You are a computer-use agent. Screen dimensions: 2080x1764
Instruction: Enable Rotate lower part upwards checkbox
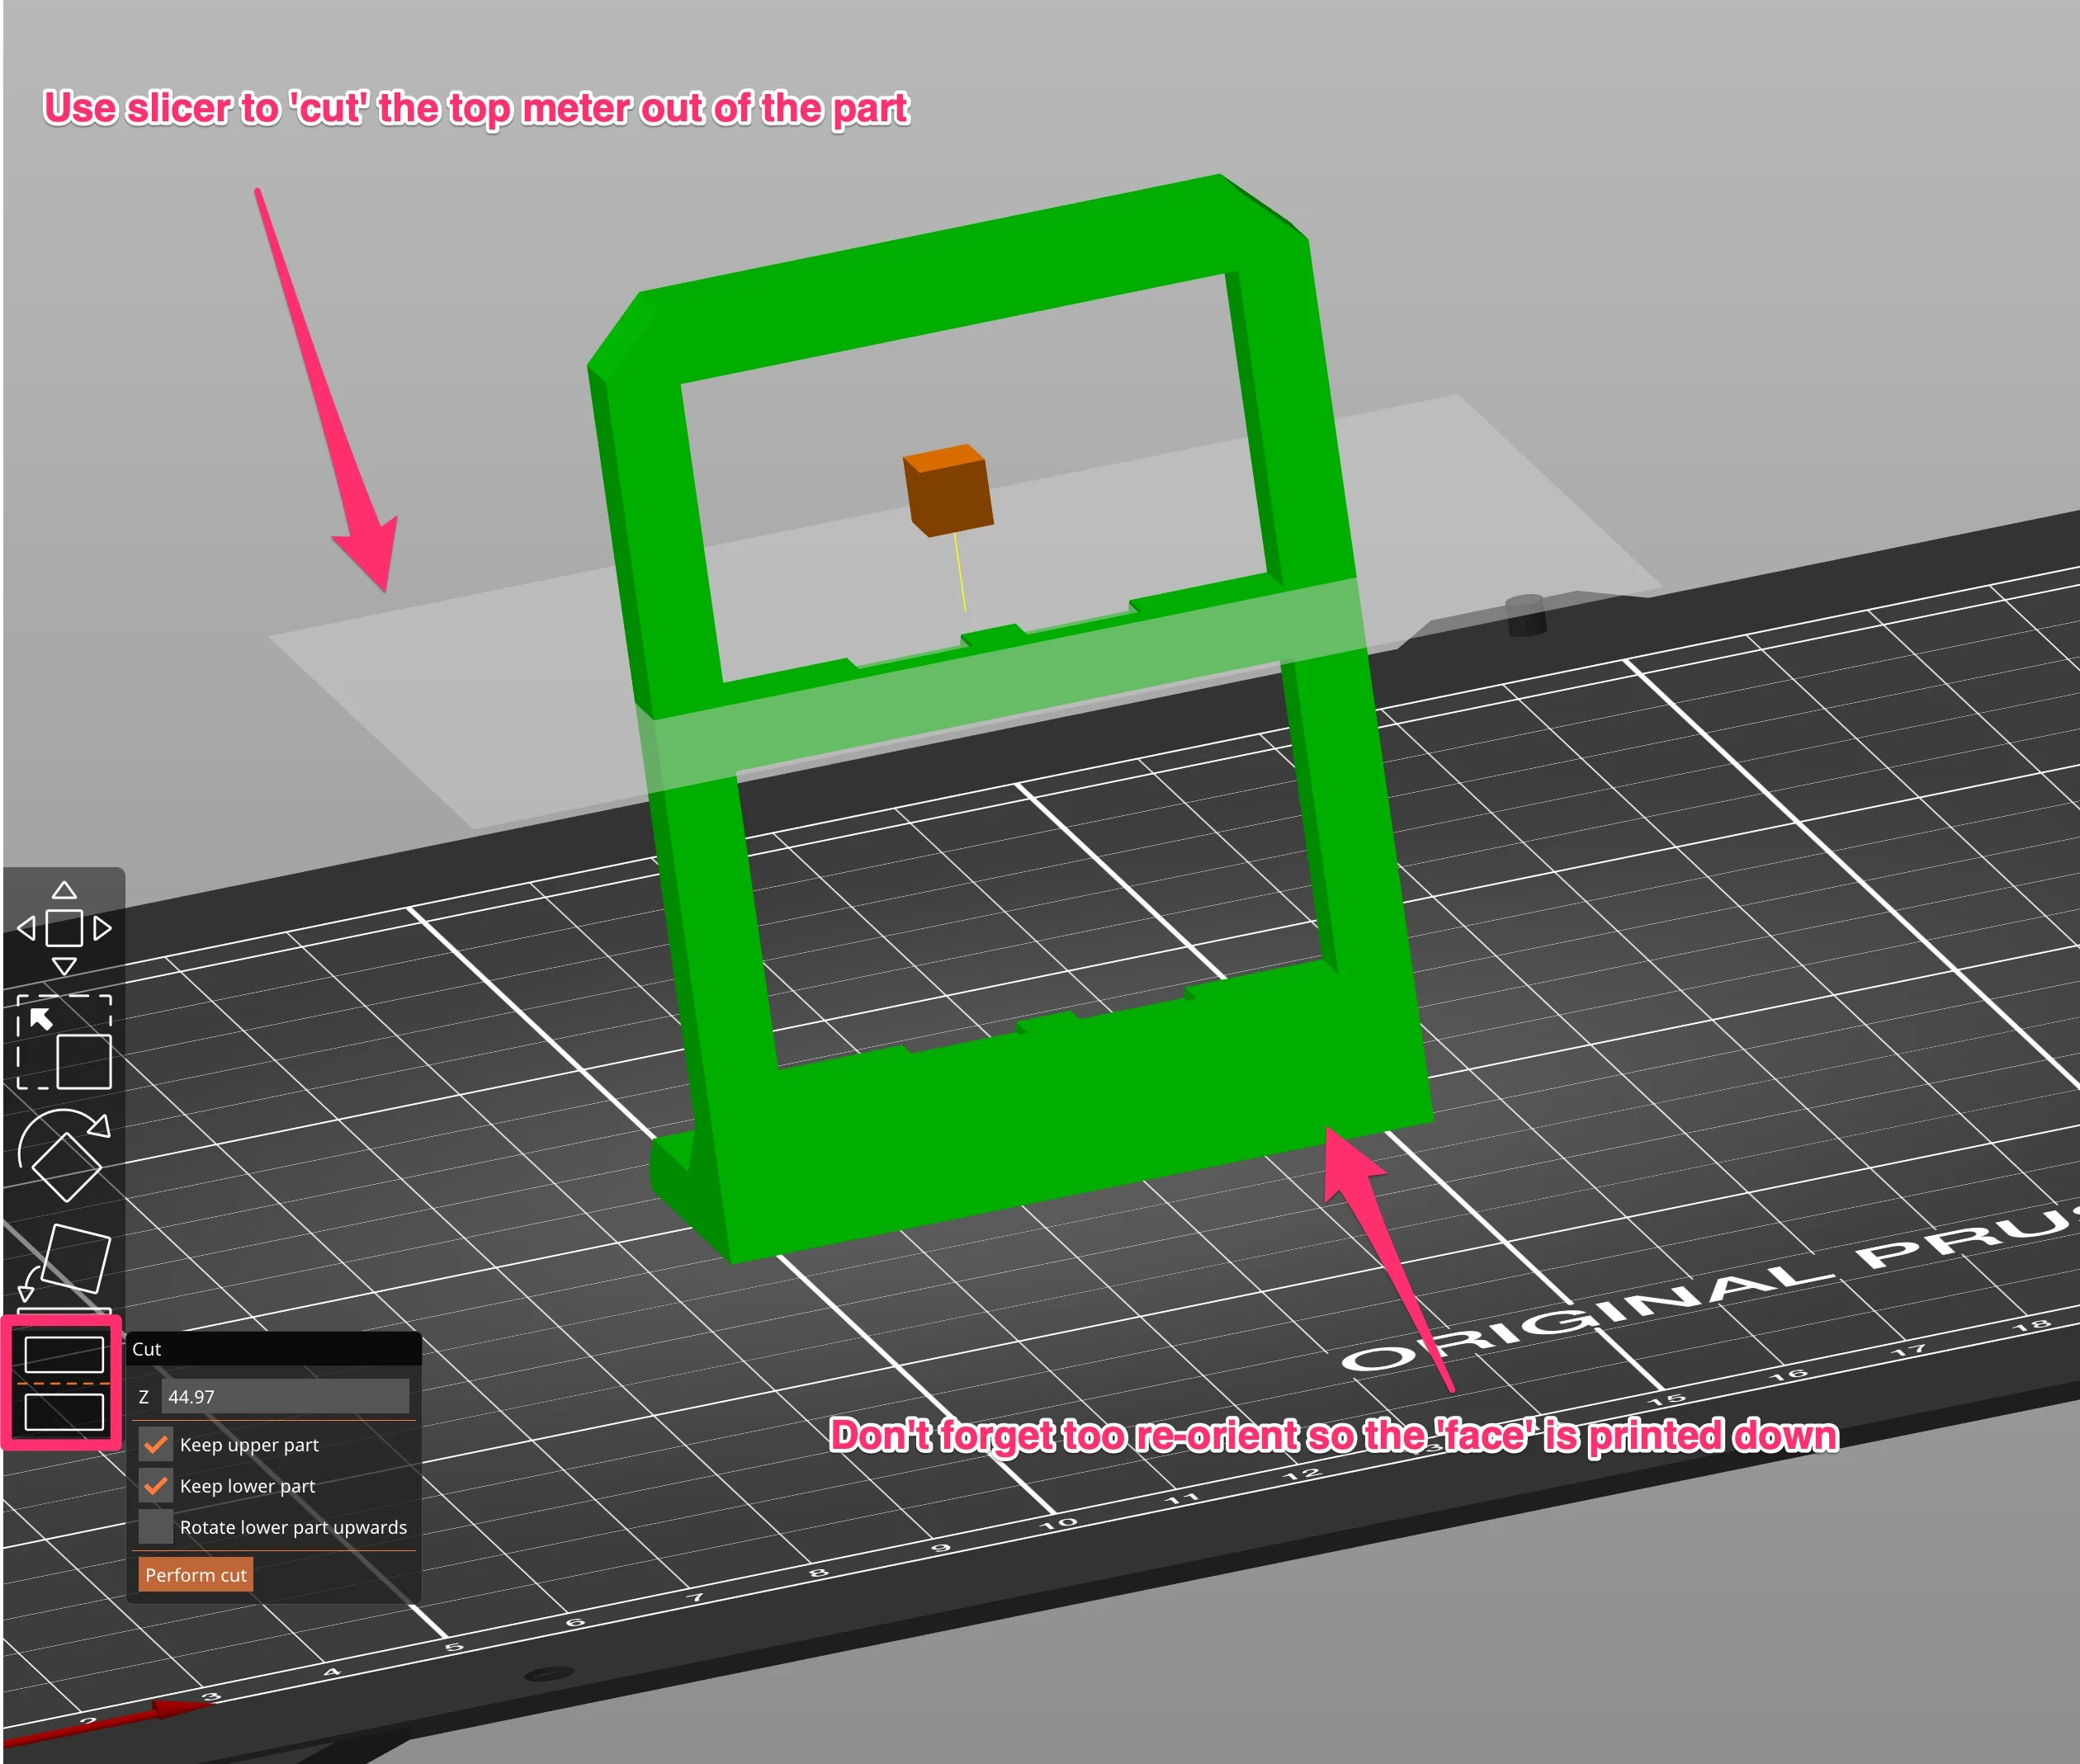[156, 1526]
